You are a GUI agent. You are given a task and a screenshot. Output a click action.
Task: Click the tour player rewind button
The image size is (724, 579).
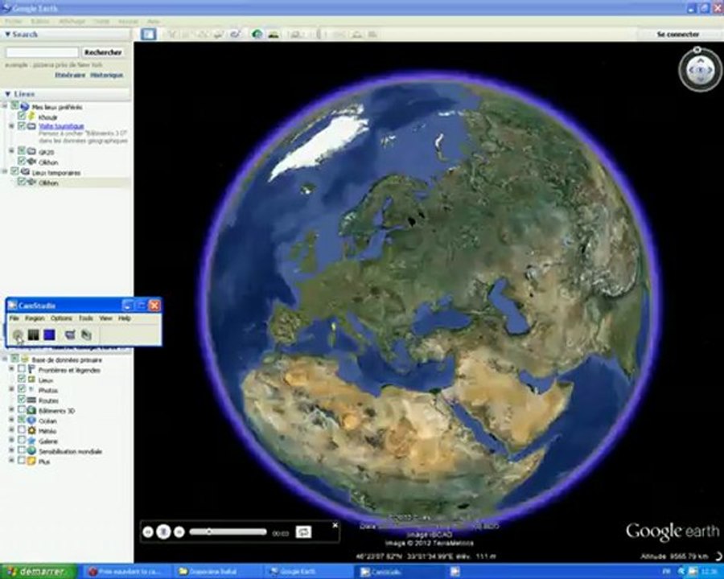148,532
